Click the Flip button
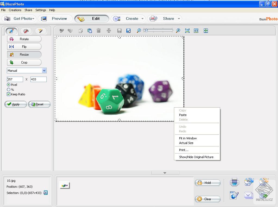Viewport: 278px width, 207px height. click(24, 47)
